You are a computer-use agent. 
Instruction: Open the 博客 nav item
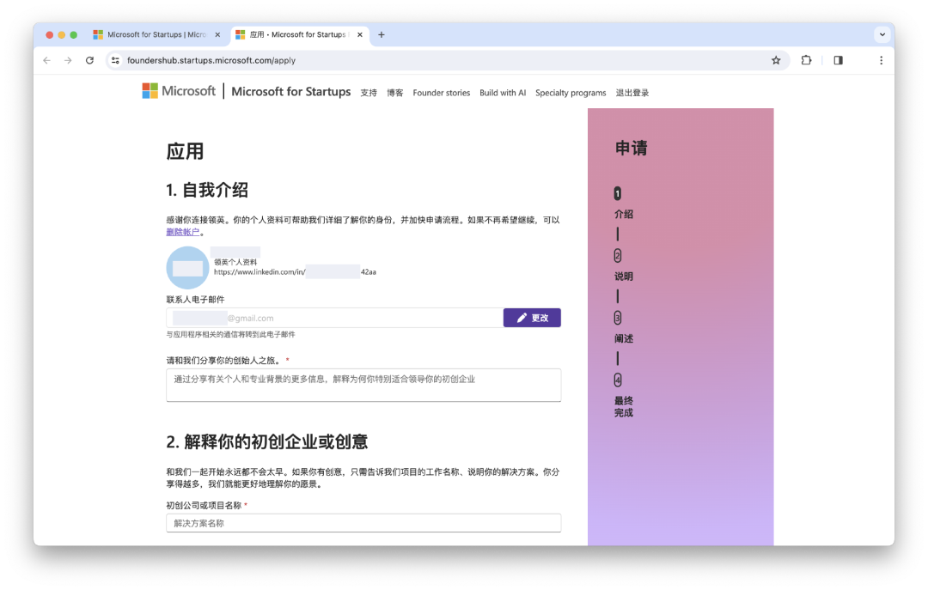point(394,93)
